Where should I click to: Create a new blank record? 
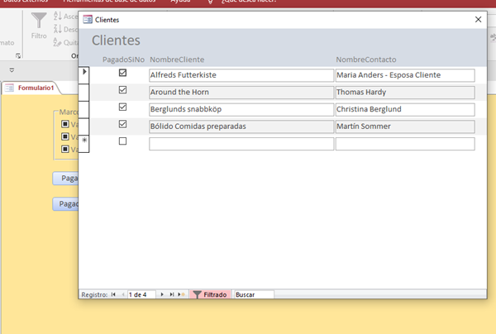coord(181,294)
